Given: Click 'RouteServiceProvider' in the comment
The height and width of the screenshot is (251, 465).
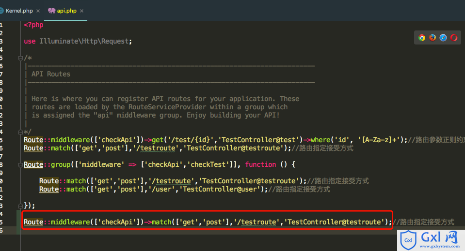Looking at the screenshot, I should [167, 107].
